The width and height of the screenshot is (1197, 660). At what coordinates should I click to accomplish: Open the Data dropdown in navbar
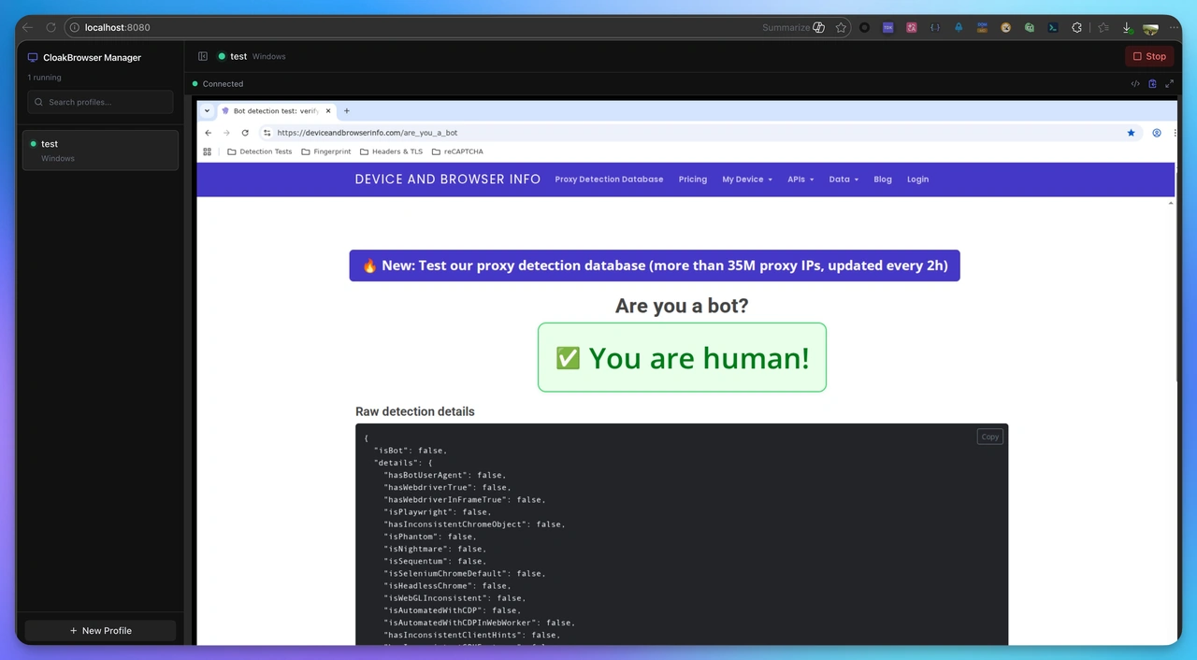843,179
